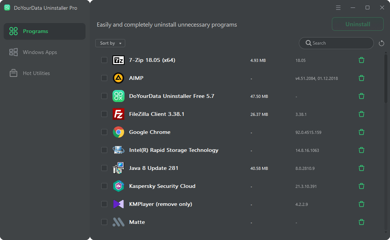Check the KMPlayer (remove only) checkbox

tap(104, 204)
